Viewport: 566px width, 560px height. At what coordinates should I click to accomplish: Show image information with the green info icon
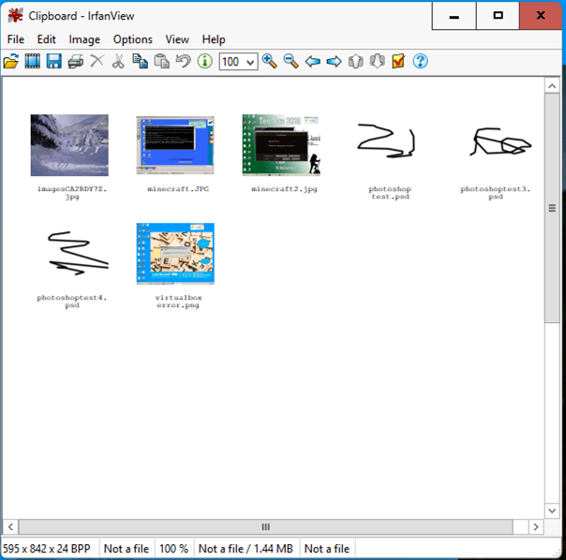(x=204, y=62)
